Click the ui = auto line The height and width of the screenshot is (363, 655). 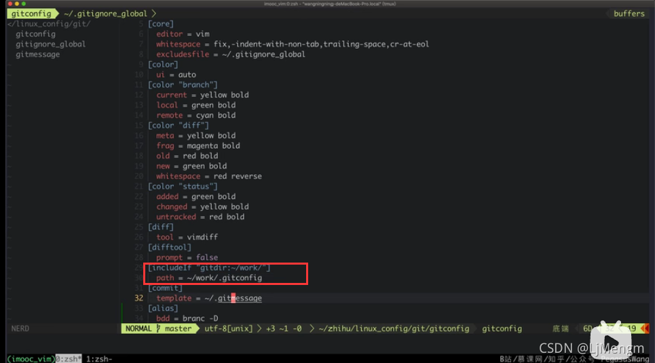(x=176, y=75)
